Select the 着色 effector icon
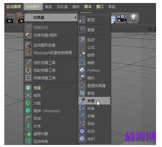 pyautogui.click(x=82, y=93)
